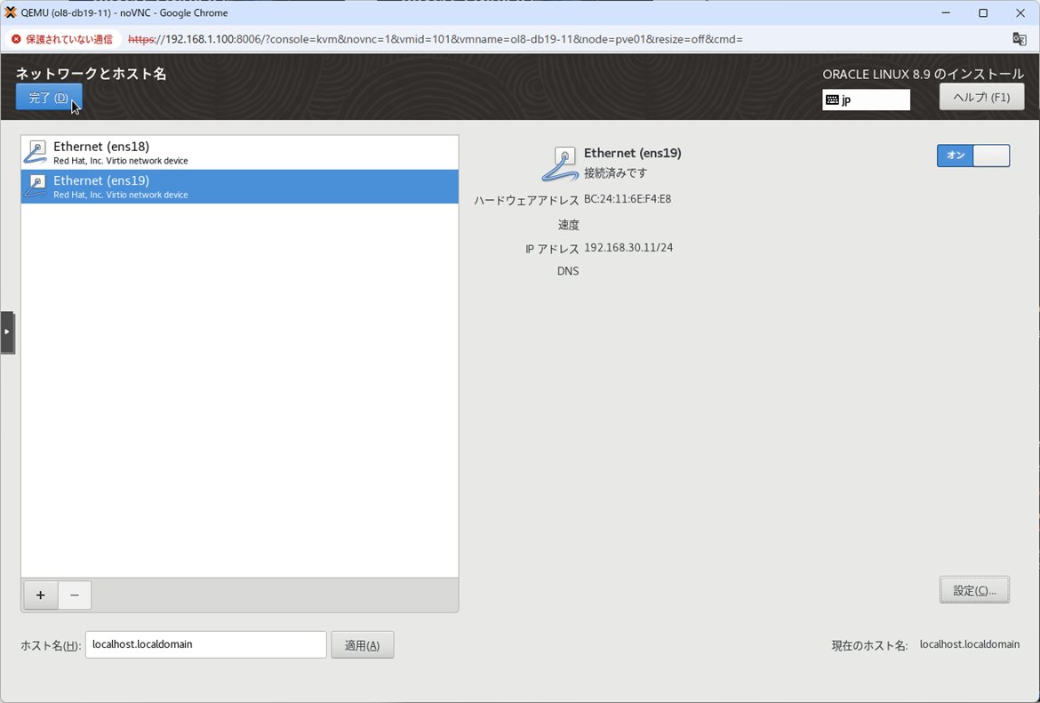Click the browser URL address text
The height and width of the screenshot is (703, 1040).
pyautogui.click(x=435, y=39)
